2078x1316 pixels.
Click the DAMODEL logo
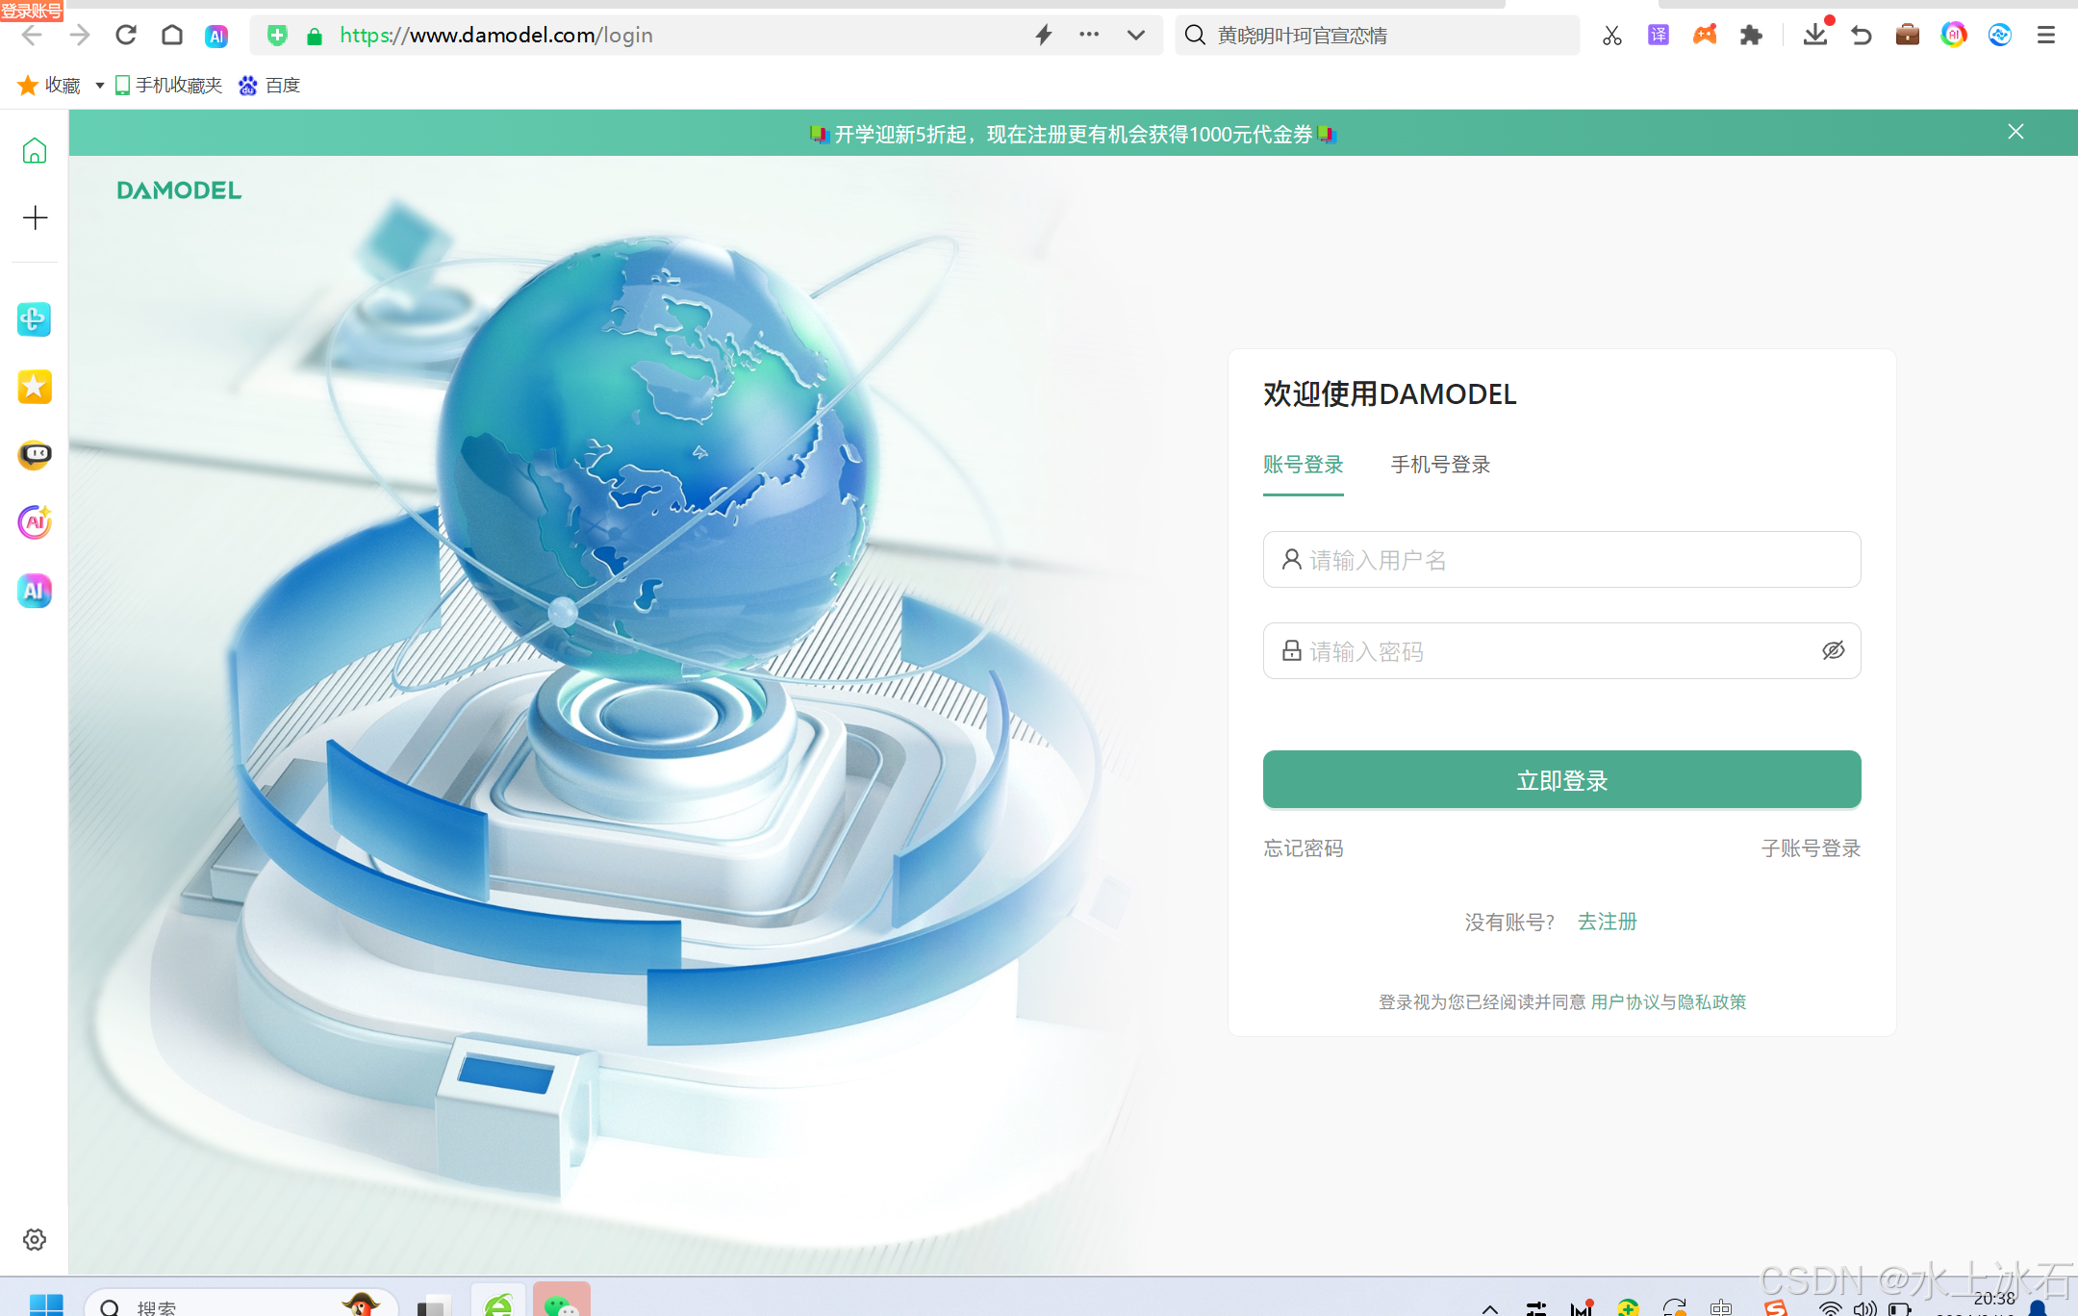179,190
